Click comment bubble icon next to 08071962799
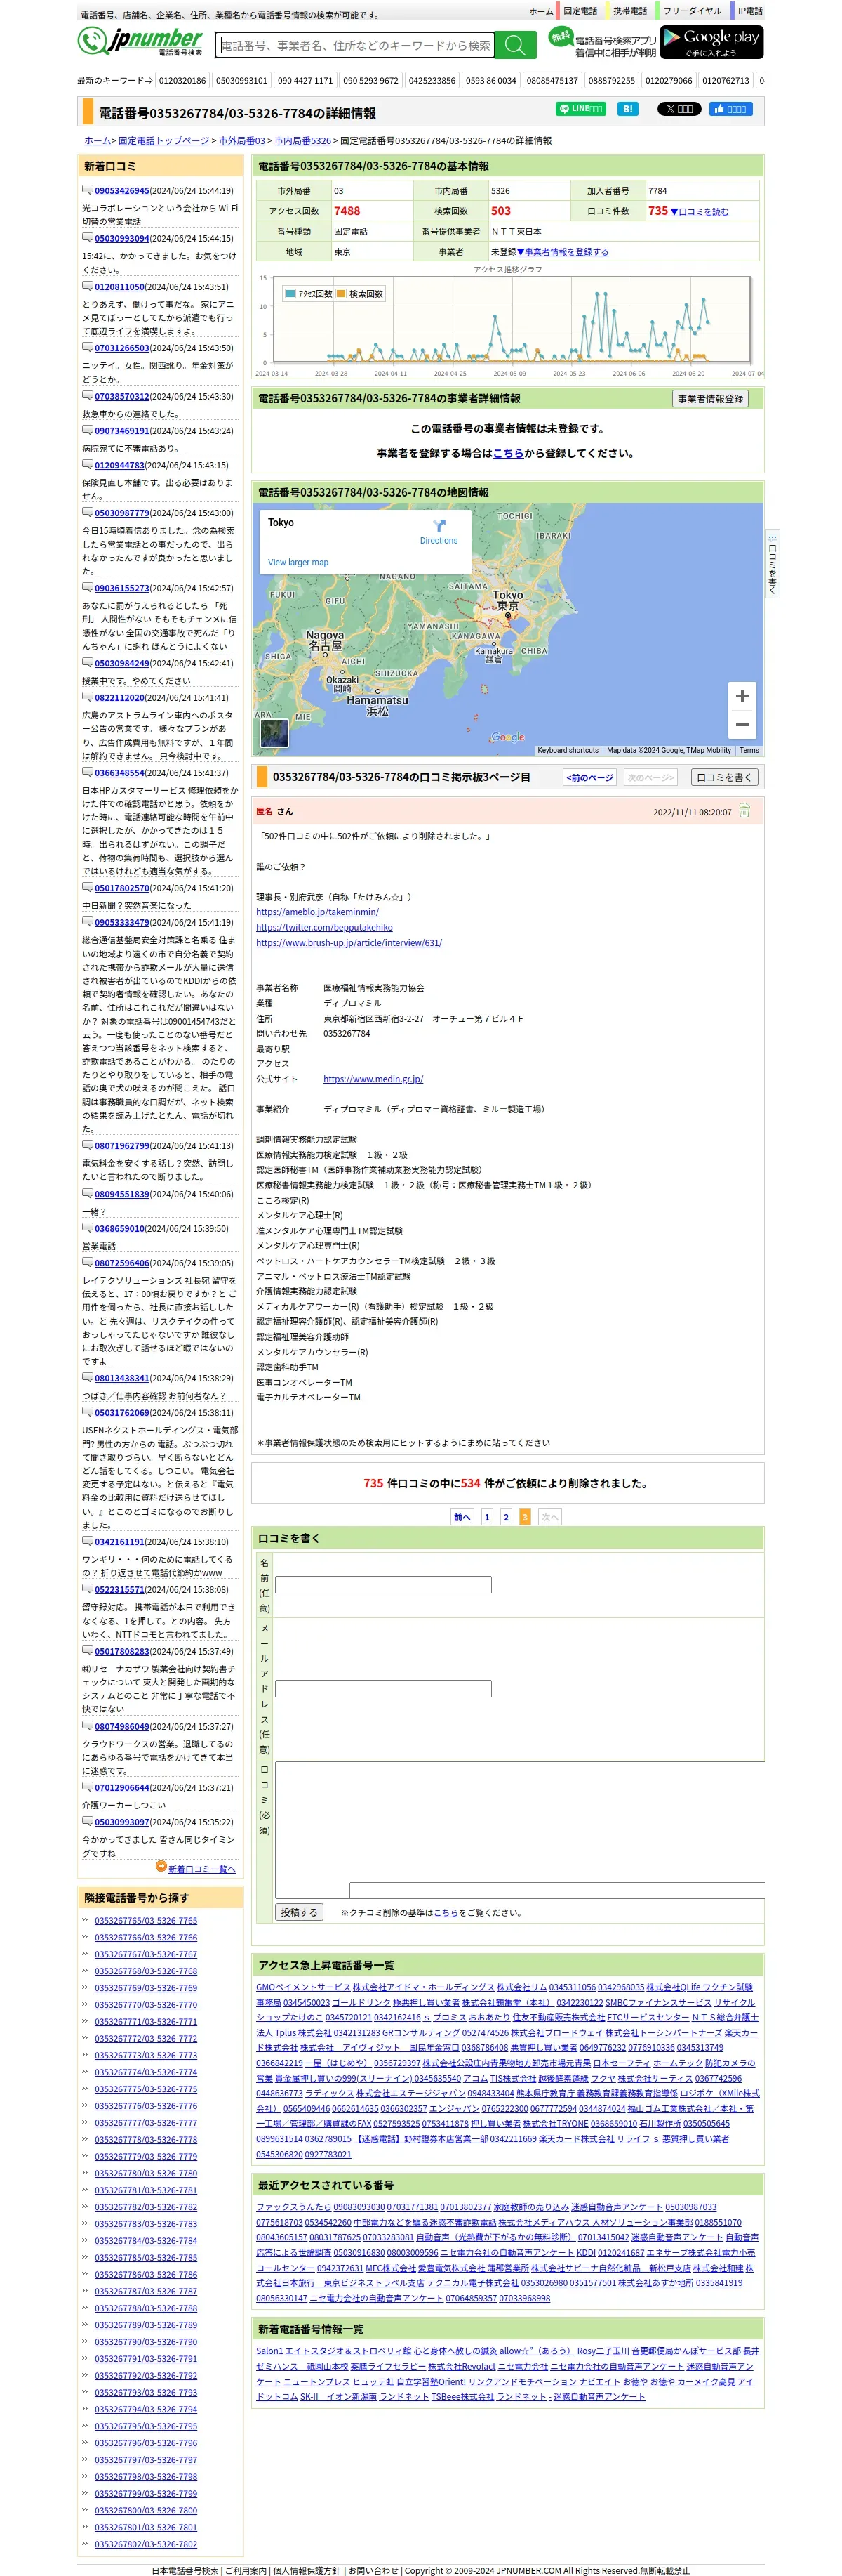The width and height of the screenshot is (842, 2576). [x=88, y=1145]
